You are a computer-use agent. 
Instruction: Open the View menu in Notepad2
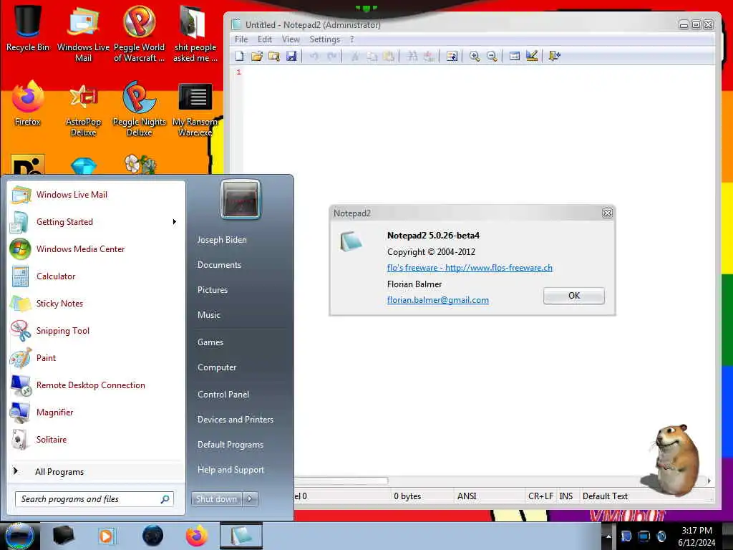pos(291,39)
